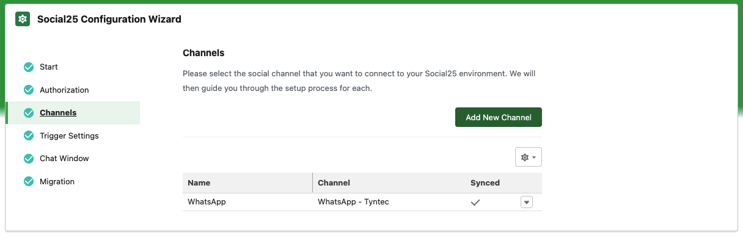
Task: Open the WhatsApp row actions dropdown arrow
Action: [x=527, y=202]
